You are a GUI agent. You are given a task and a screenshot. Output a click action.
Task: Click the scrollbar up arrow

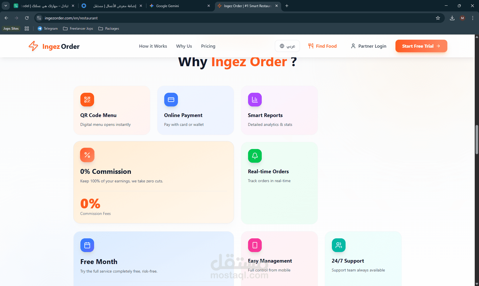tap(477, 37)
